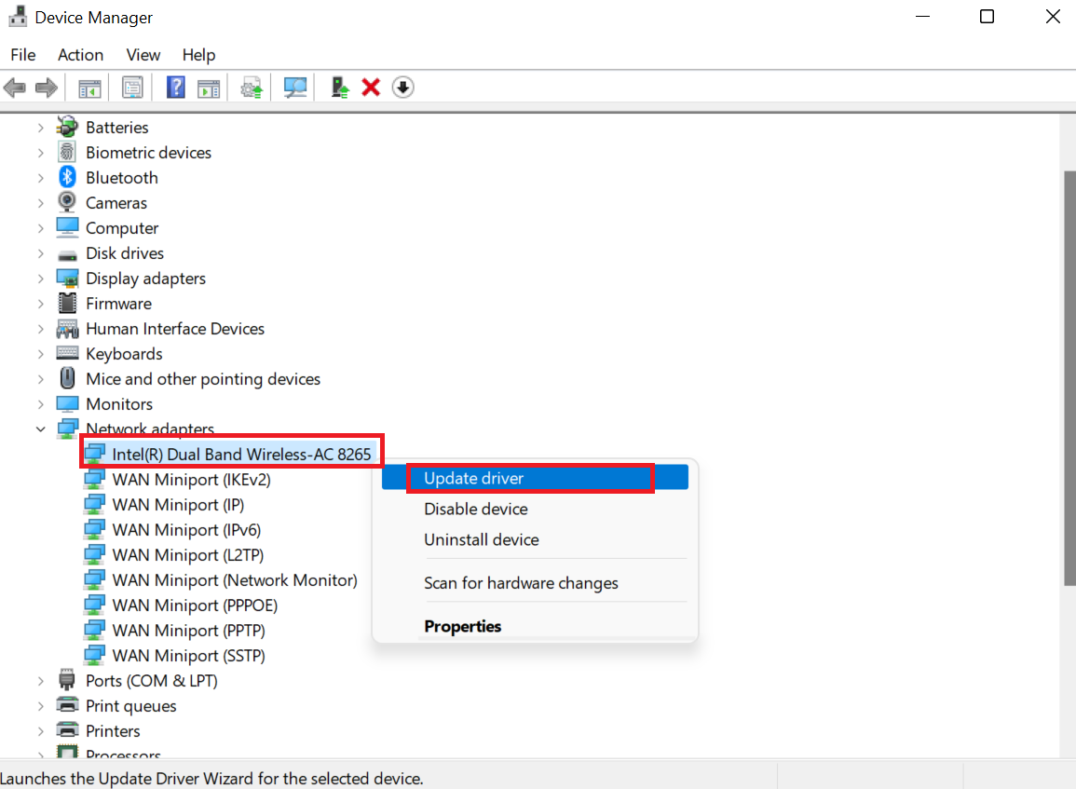Image resolution: width=1076 pixels, height=789 pixels.
Task: Click the Computer category icon
Action: (67, 226)
